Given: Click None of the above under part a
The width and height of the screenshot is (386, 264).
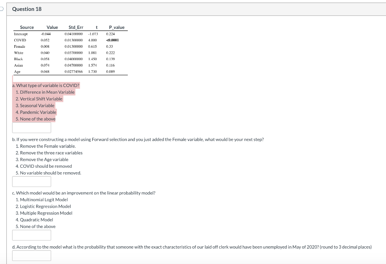Looking at the screenshot, I should (x=35, y=119).
